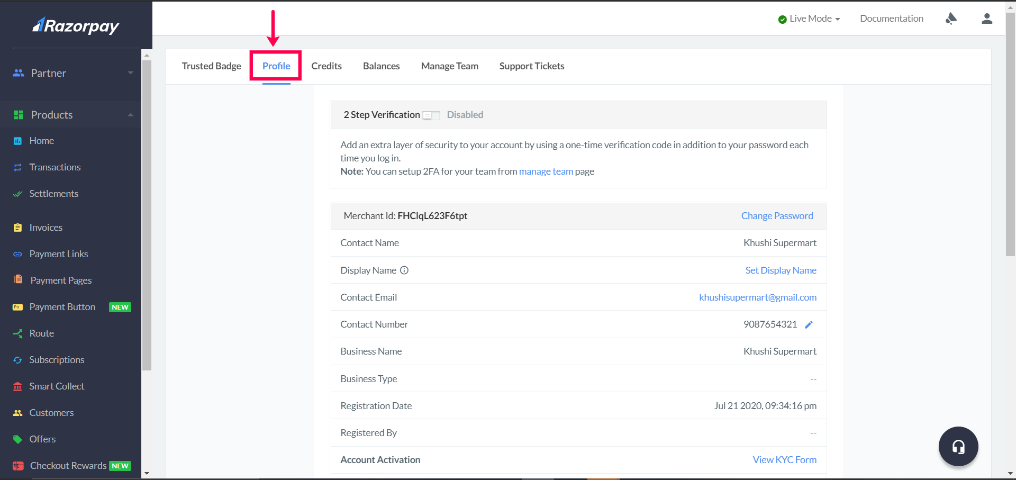Open the View KYC Form link

(x=784, y=460)
